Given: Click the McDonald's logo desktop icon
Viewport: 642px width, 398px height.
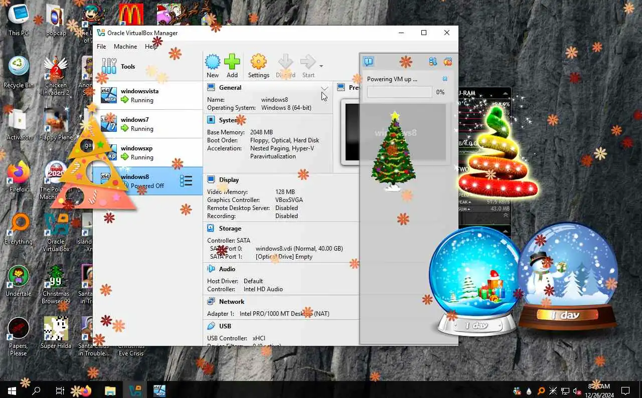Looking at the screenshot, I should click(x=130, y=15).
